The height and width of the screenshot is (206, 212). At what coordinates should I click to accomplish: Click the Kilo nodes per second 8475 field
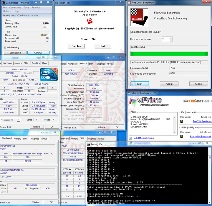188,73
